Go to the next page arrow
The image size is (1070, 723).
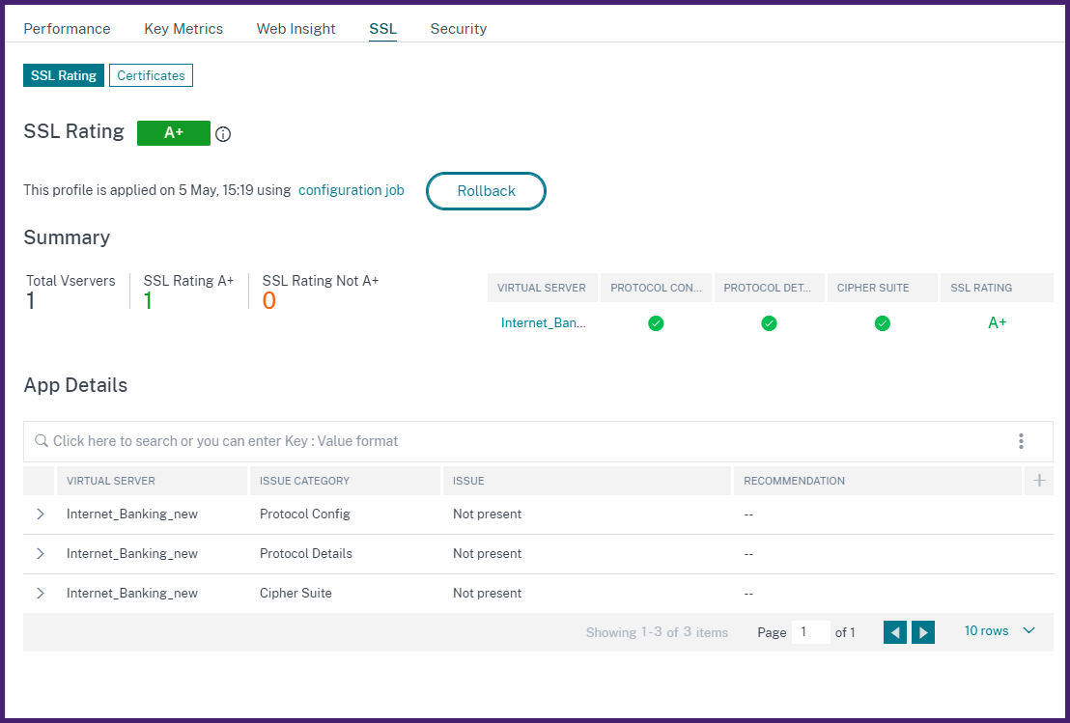[x=923, y=632]
